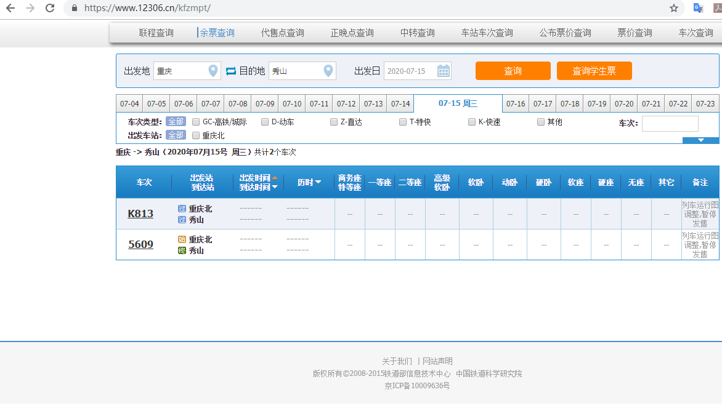Click the 硬卧 column header
This screenshot has height=419, width=722.
pyautogui.click(x=543, y=183)
